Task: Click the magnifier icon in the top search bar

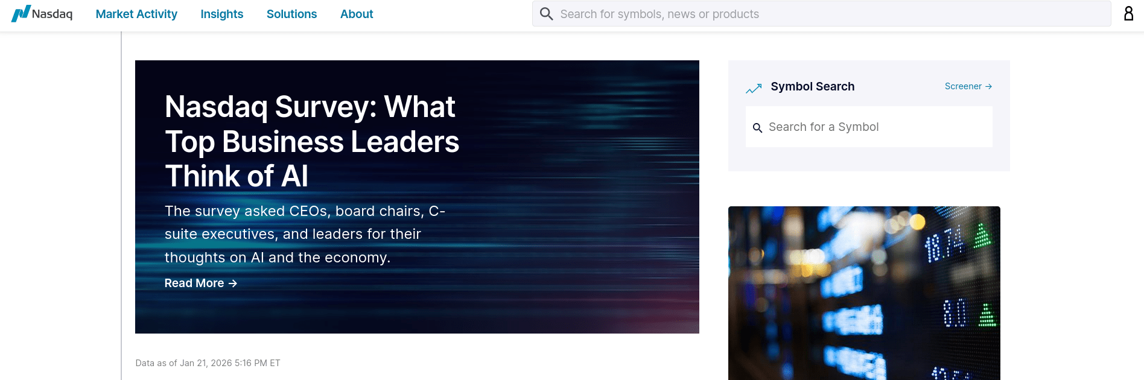Action: click(x=546, y=14)
